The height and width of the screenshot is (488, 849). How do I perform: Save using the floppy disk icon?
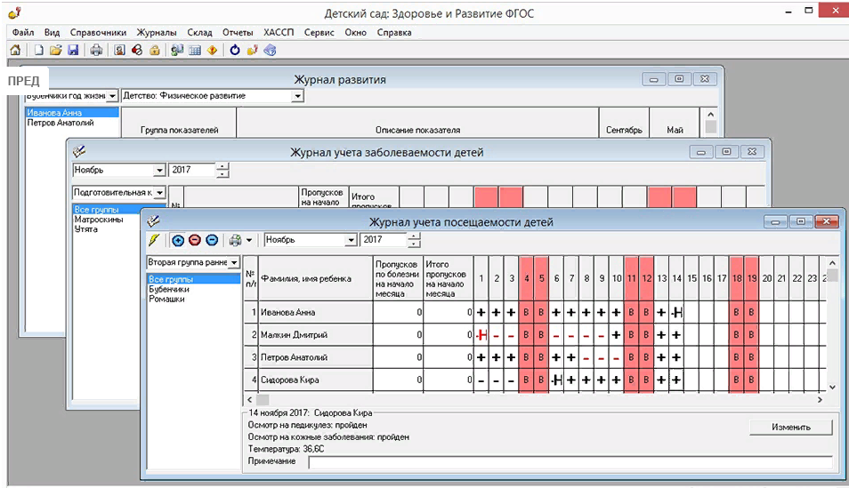coord(73,50)
